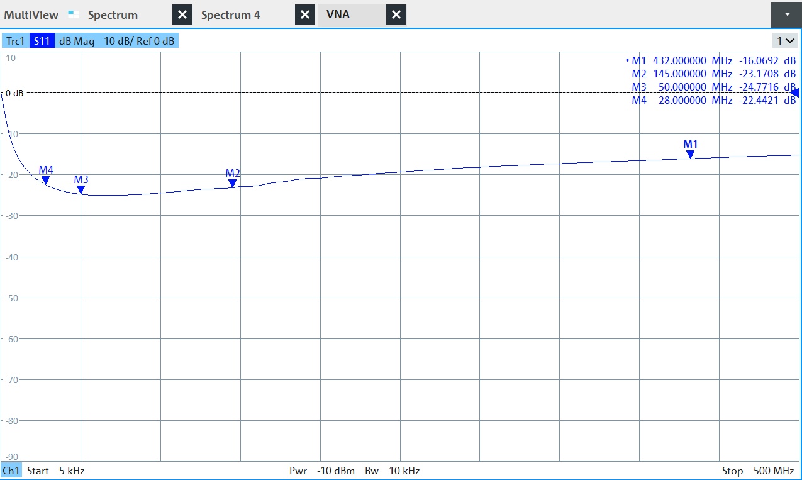Click the S11 measurement parameter label
This screenshot has width=802, height=480.
pyautogui.click(x=42, y=42)
